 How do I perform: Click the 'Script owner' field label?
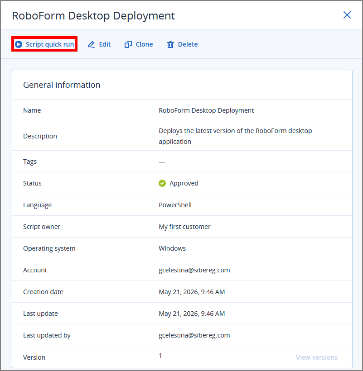(42, 227)
